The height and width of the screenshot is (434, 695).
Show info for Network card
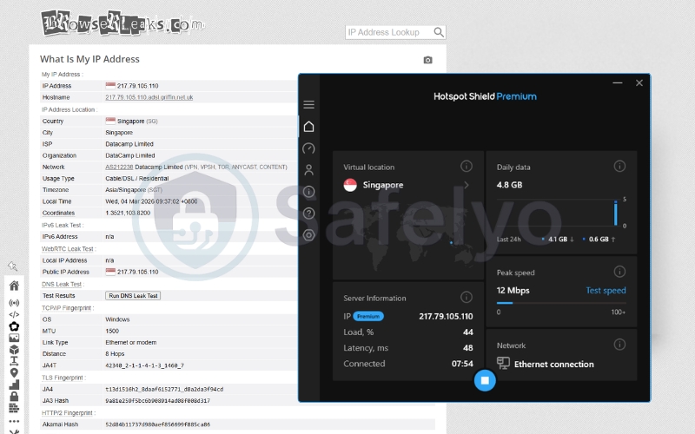pos(619,344)
